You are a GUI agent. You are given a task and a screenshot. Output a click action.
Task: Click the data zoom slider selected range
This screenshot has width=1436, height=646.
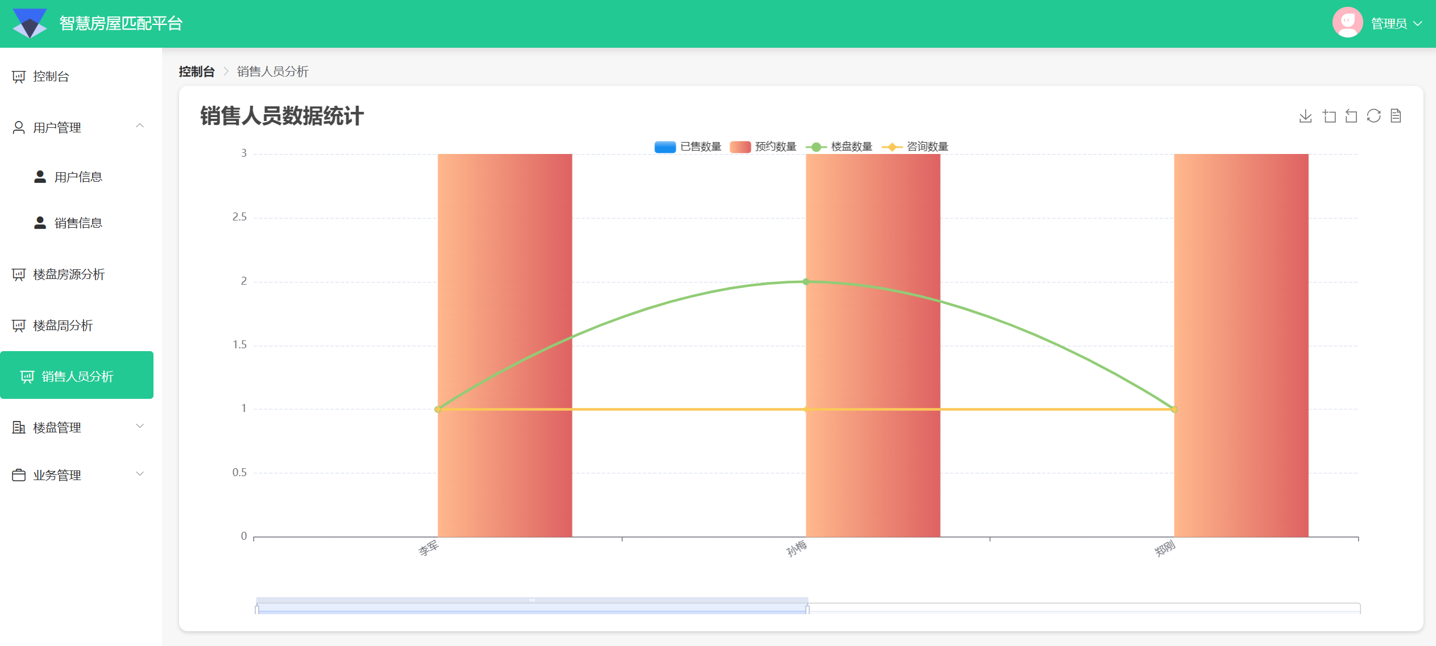(x=532, y=606)
